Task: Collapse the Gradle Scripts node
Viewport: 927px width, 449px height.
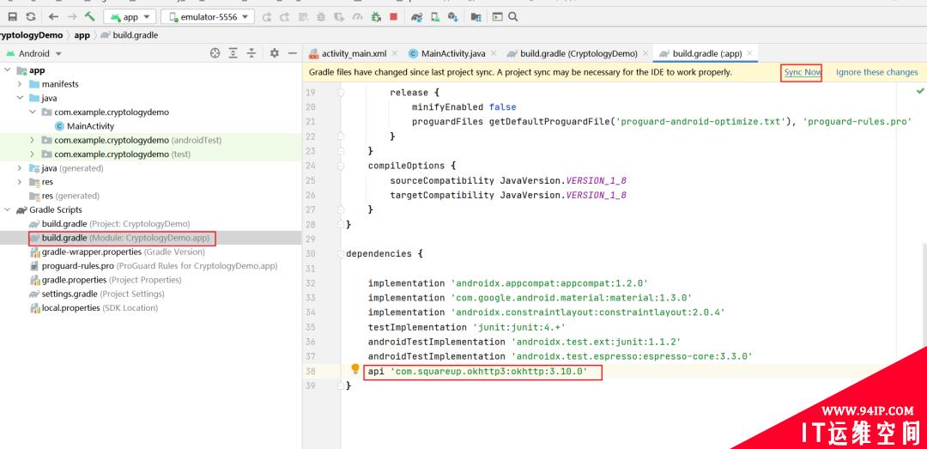Action: [7, 210]
